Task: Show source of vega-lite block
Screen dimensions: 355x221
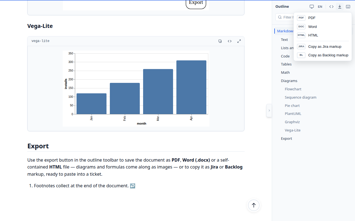Action: tap(230, 41)
